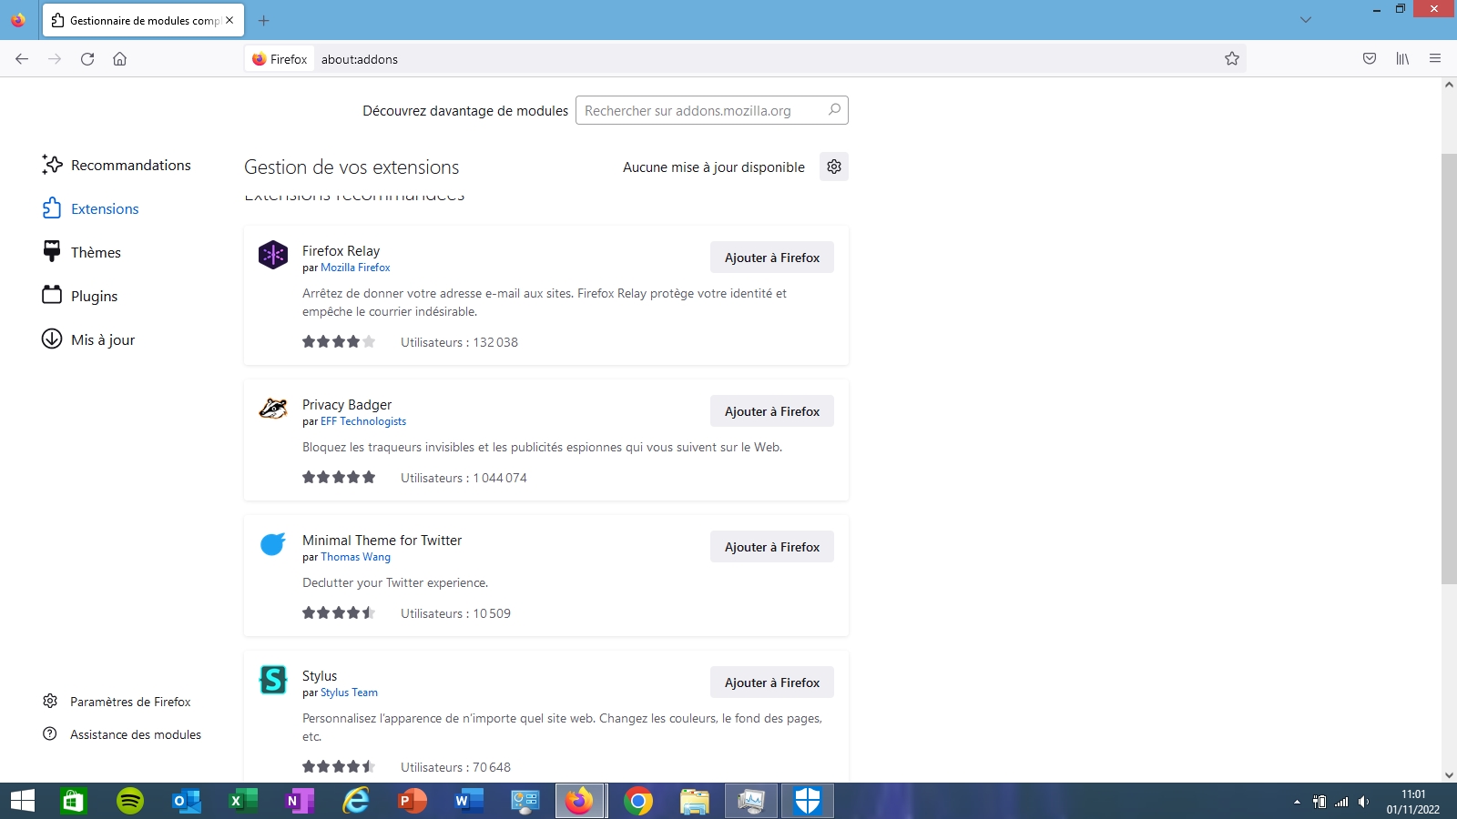Open Excel from the taskbar

[242, 801]
